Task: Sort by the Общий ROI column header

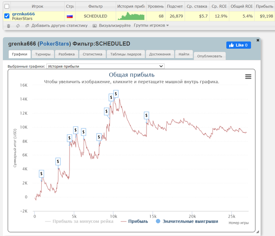Action: pyautogui.click(x=242, y=6)
